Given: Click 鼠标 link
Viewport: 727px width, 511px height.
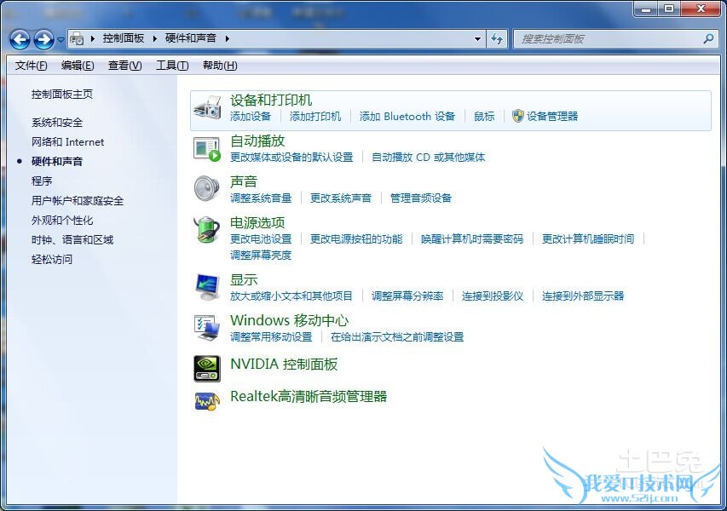Looking at the screenshot, I should [484, 117].
